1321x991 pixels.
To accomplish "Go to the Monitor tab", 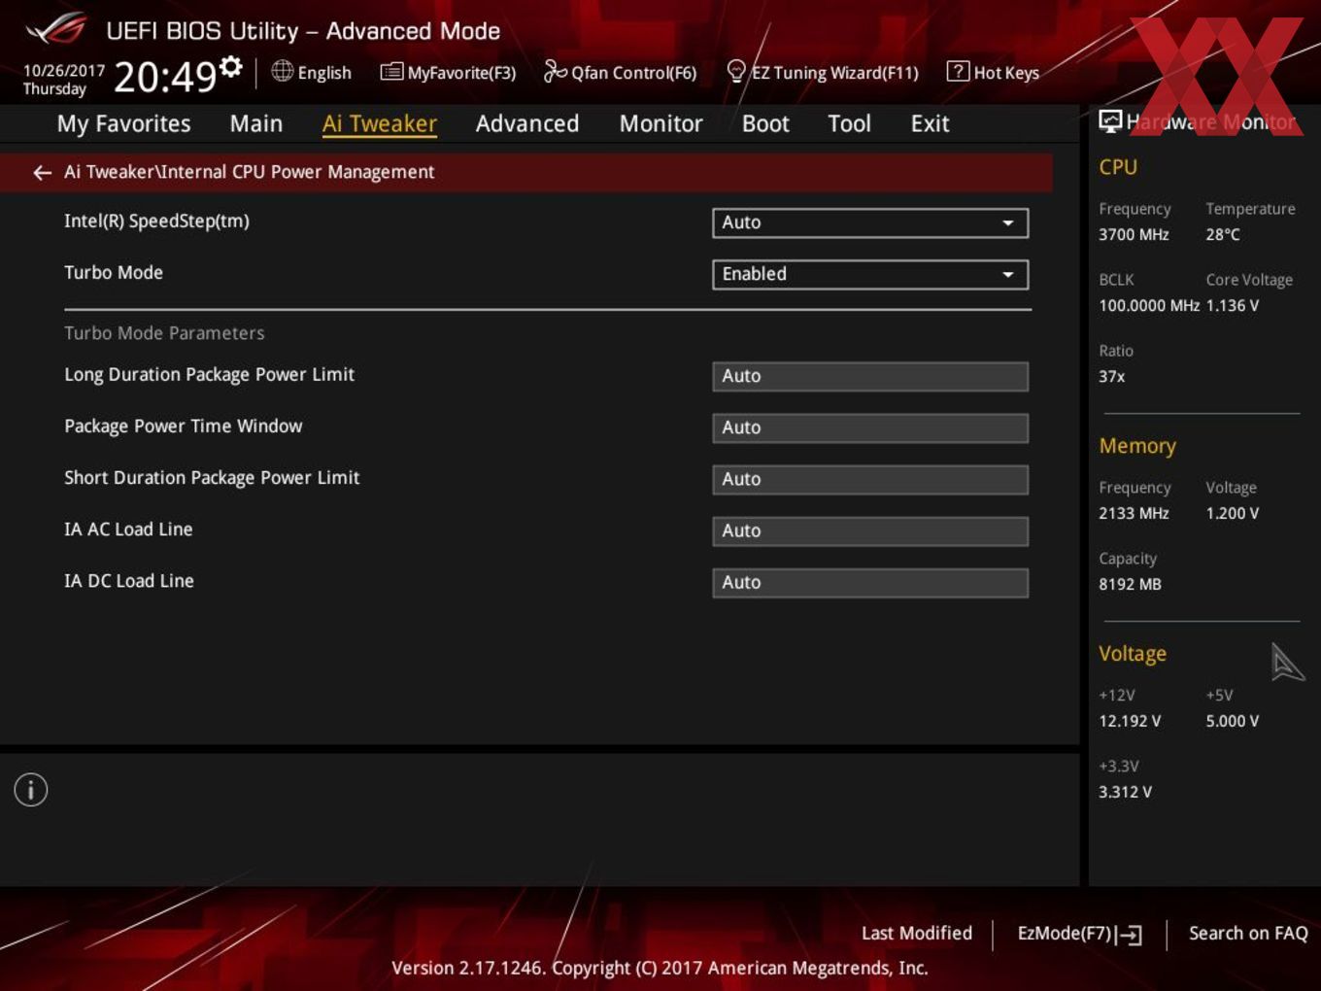I will [x=661, y=123].
